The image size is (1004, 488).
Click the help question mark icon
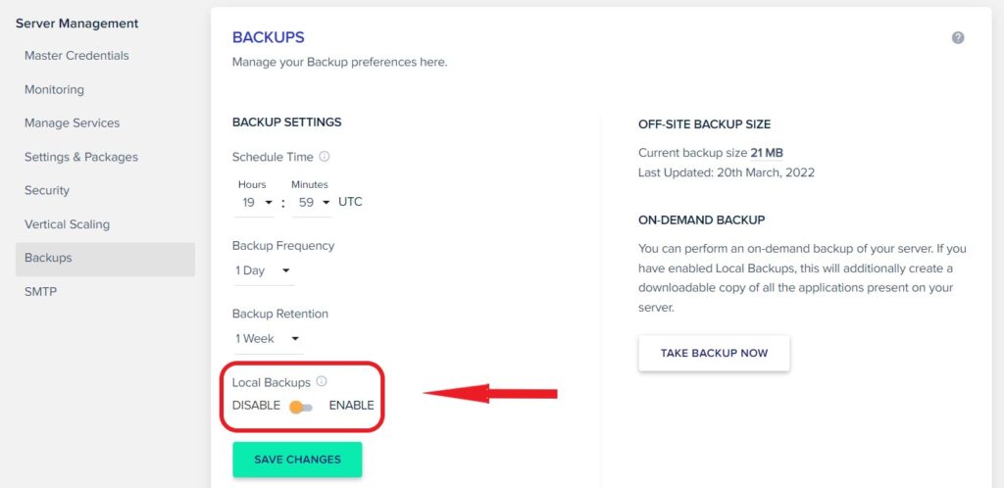957,38
